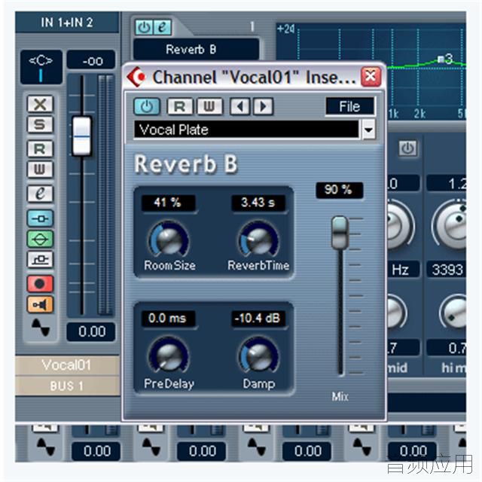The width and height of the screenshot is (482, 482).
Task: Click the PreDelay knob
Action: [169, 355]
